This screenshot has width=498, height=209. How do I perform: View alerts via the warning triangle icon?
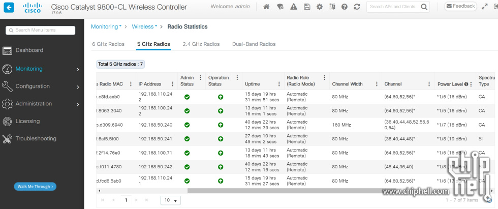coord(294,7)
